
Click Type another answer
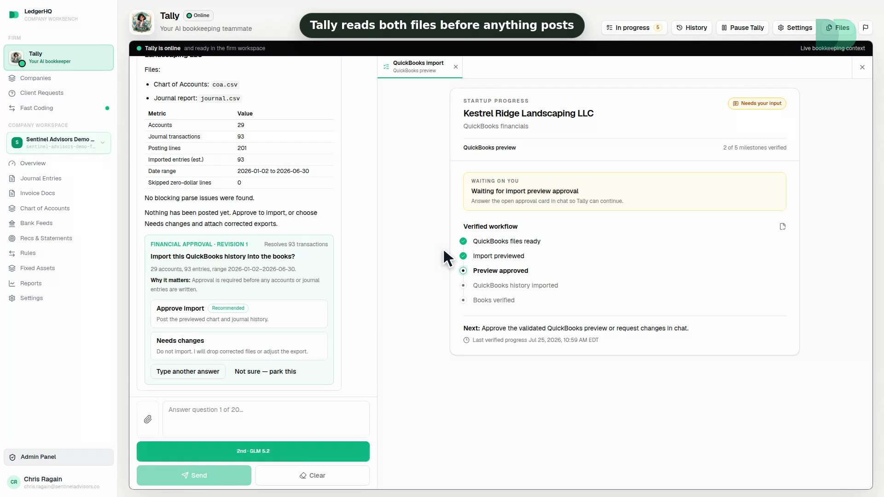188,371
